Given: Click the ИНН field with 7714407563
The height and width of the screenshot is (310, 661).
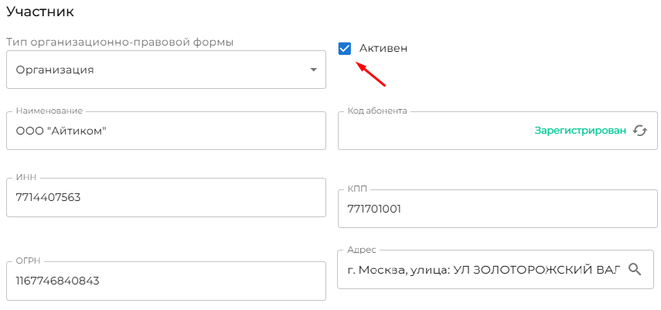Looking at the screenshot, I should pos(165,198).
